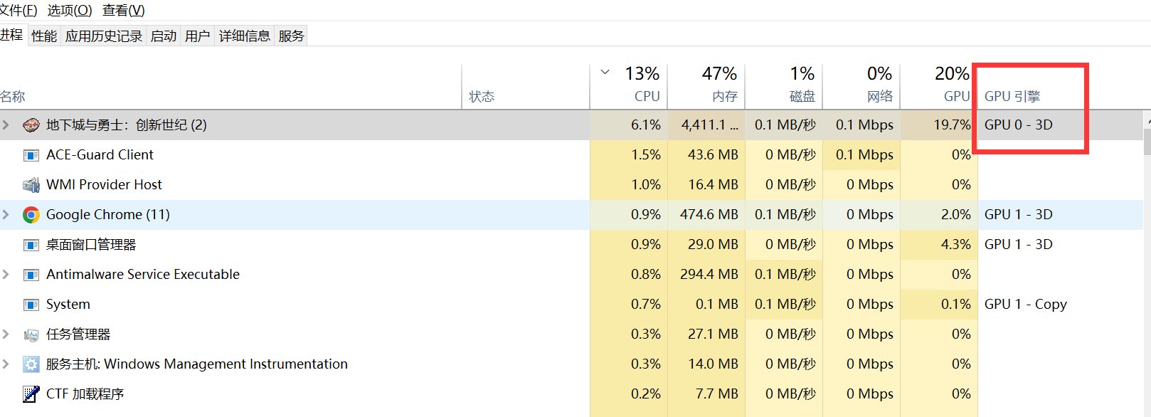Click the 任务管理器 process icon

coord(31,334)
